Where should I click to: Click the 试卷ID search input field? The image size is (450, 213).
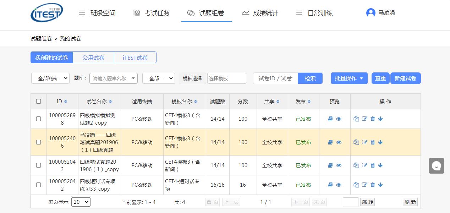point(275,78)
